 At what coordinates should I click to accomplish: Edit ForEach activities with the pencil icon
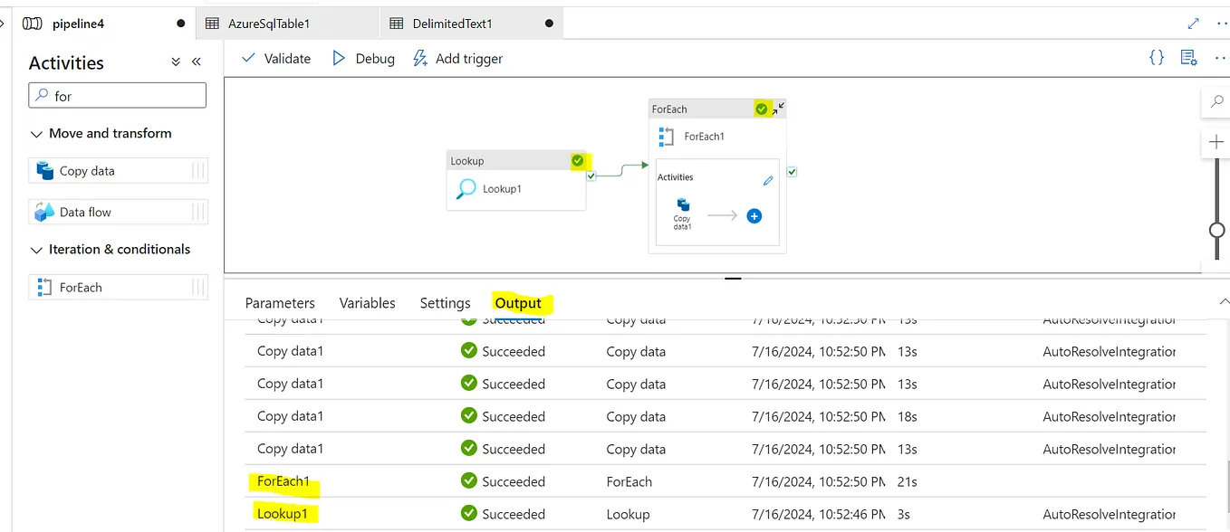point(768,180)
